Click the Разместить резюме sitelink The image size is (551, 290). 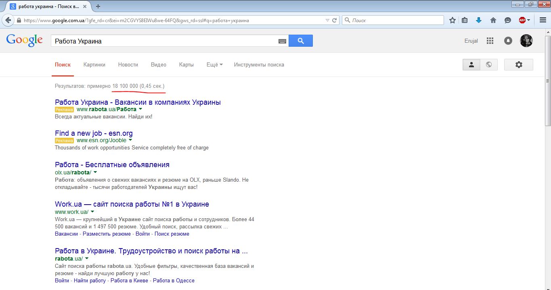[x=107, y=234]
